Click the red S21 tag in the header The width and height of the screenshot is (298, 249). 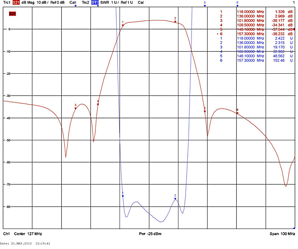[x=16, y=3]
